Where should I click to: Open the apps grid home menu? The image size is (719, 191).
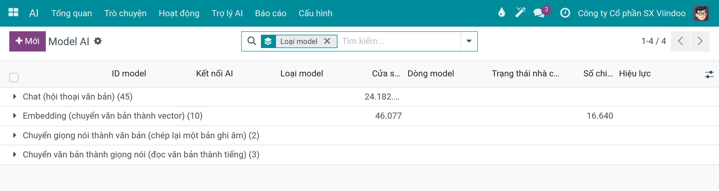click(x=13, y=12)
